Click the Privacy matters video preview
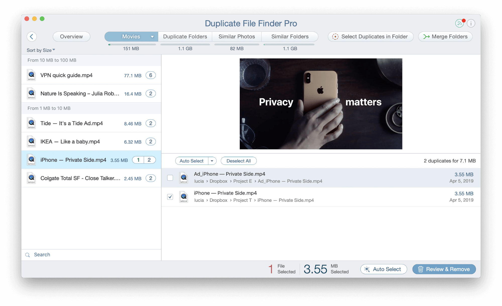The width and height of the screenshot is (502, 306). 321,104
